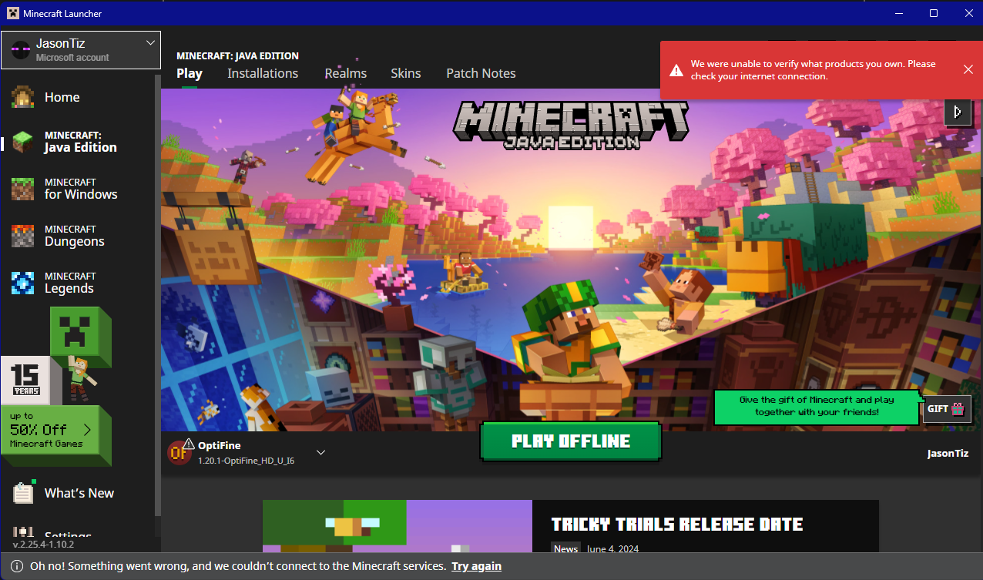Click the PLAY OFFLINE button
This screenshot has width=983, height=580.
571,441
